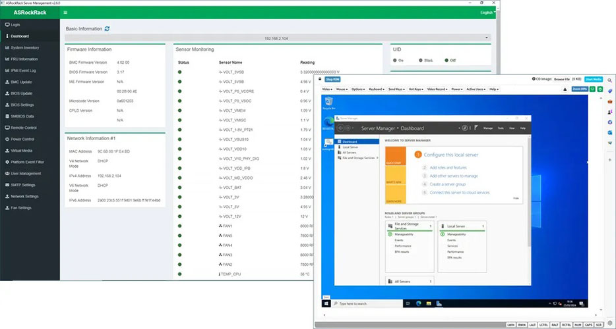Open Fan Settings in the sidebar
The image size is (616, 329).
tap(20, 208)
